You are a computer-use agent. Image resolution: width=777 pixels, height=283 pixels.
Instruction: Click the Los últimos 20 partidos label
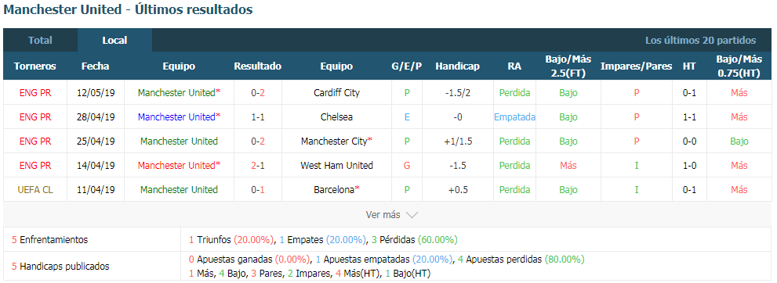tap(700, 41)
